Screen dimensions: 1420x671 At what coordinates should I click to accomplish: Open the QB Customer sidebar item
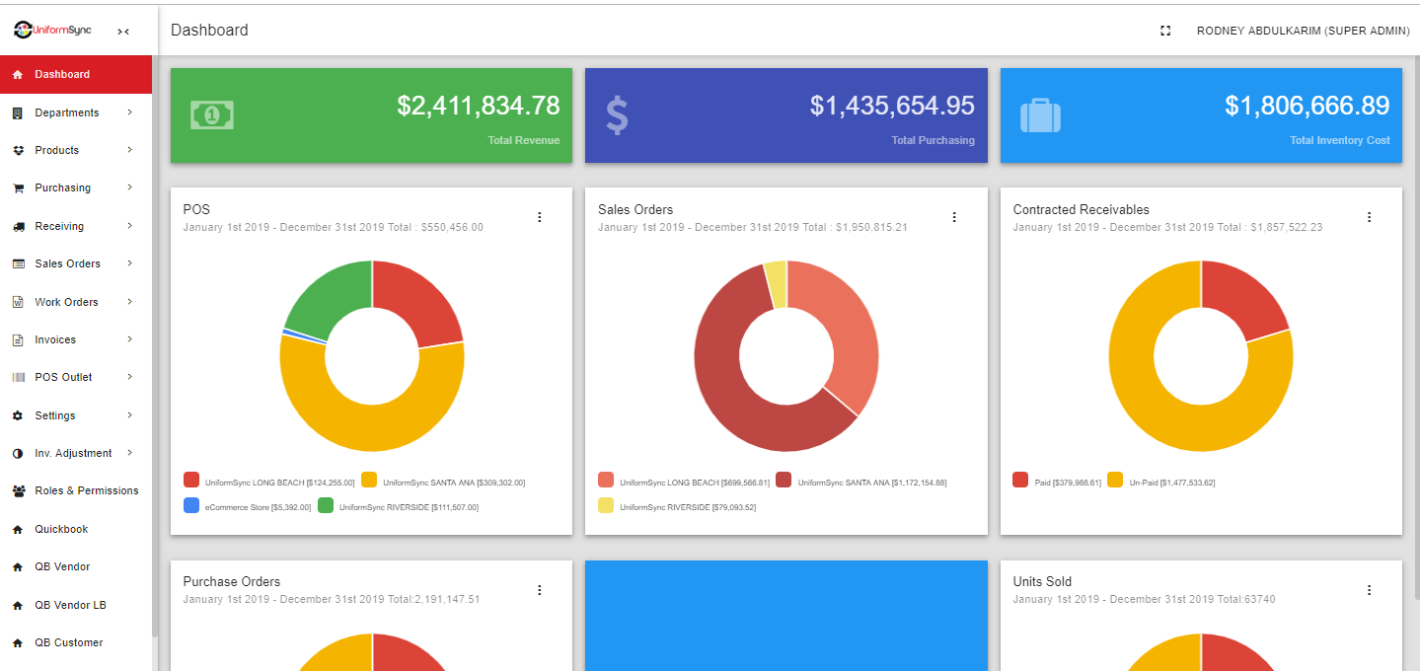(x=76, y=643)
